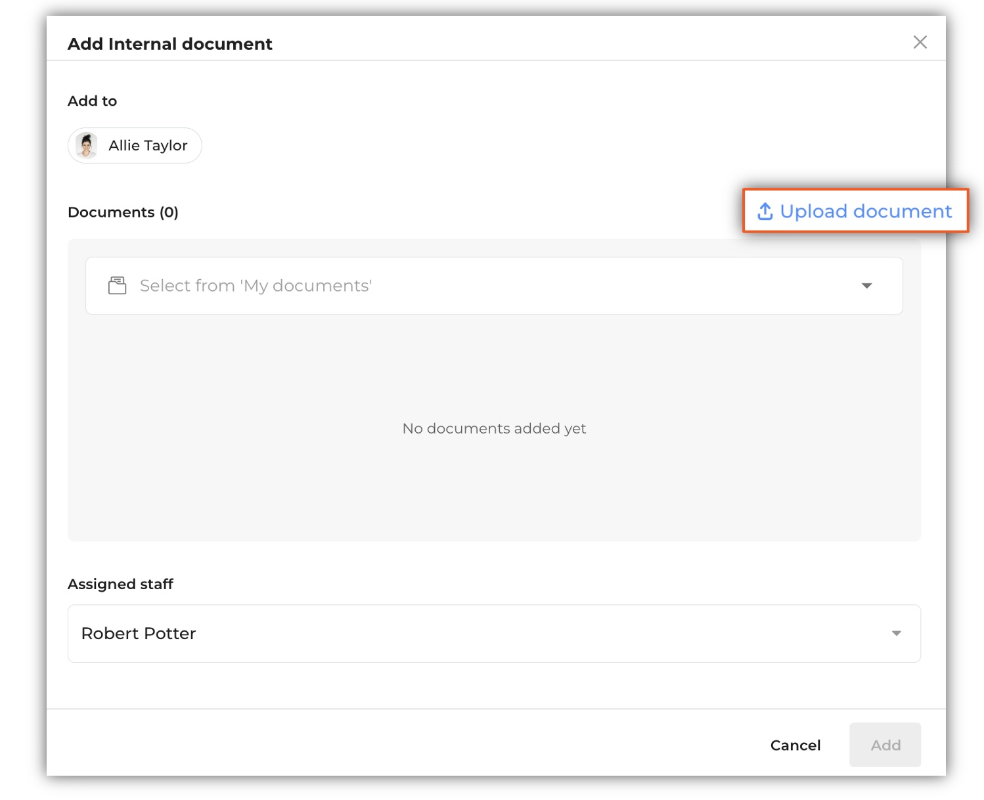Click the 'No documents added yet' message
Image resolution: width=984 pixels, height=800 pixels.
coord(494,428)
